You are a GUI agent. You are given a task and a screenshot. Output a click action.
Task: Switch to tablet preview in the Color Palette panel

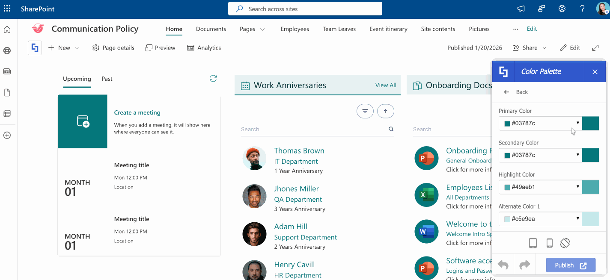pos(533,243)
